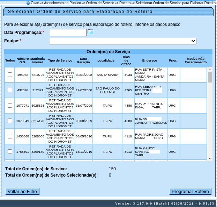Click the Tipo de Serviço column header
The width and height of the screenshot is (217, 207).
tap(60, 60)
